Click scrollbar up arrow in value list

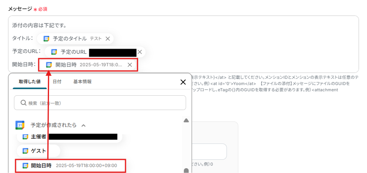tap(186, 120)
